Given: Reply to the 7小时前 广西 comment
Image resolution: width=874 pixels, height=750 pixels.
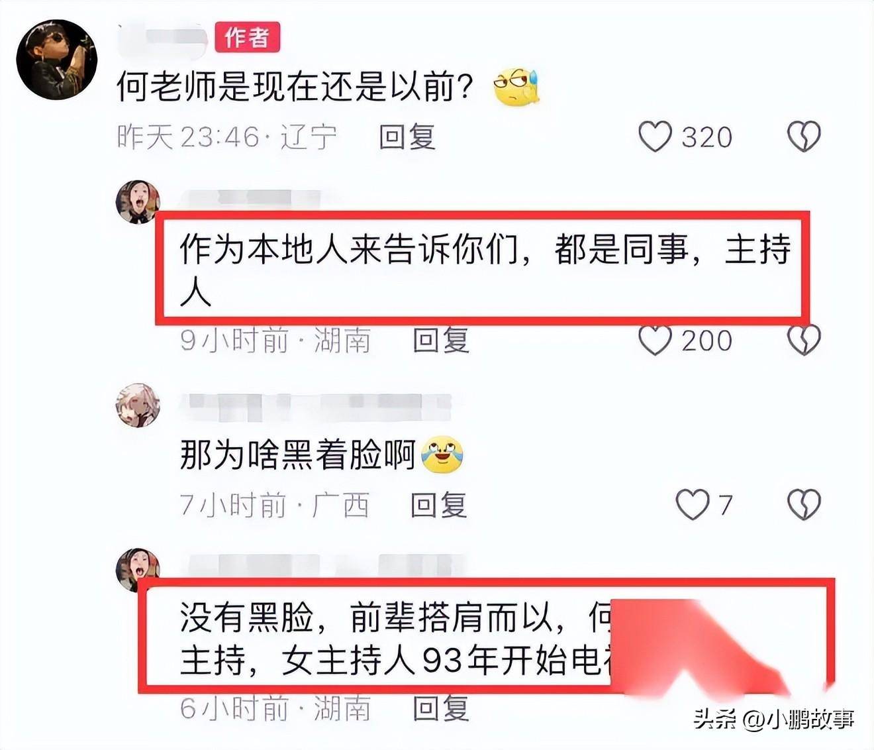Looking at the screenshot, I should (x=438, y=506).
